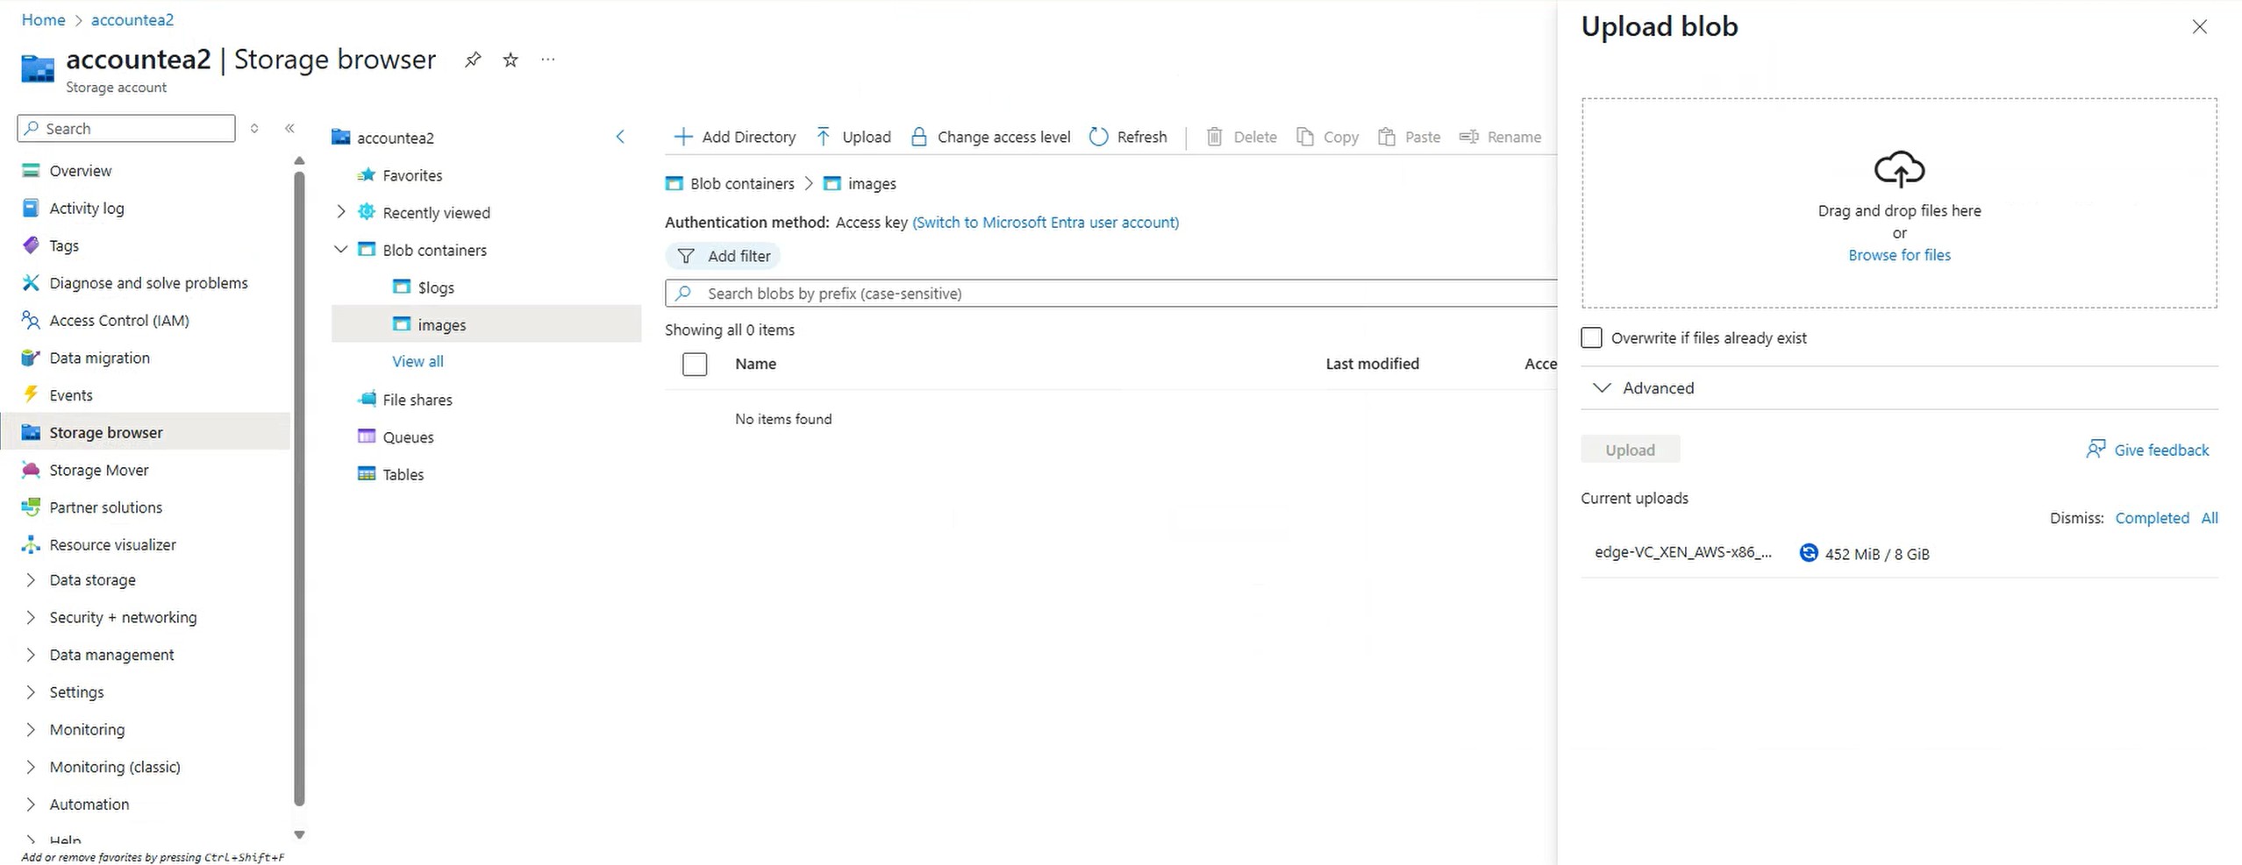Click Upload in the toolbar
This screenshot has width=2242, height=865.
pos(853,137)
